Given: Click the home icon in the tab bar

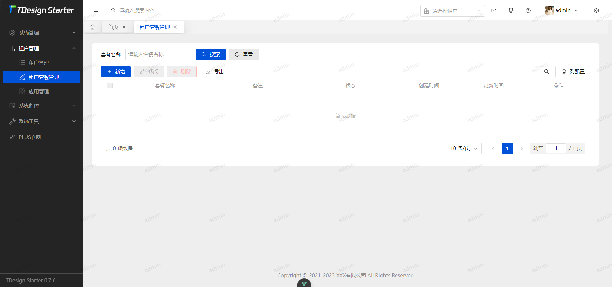Looking at the screenshot, I should point(92,27).
